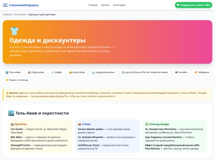Click the Fox Outlet entry
Image resolution: width=215 pixels, height=161 pixels.
pos(39,131)
